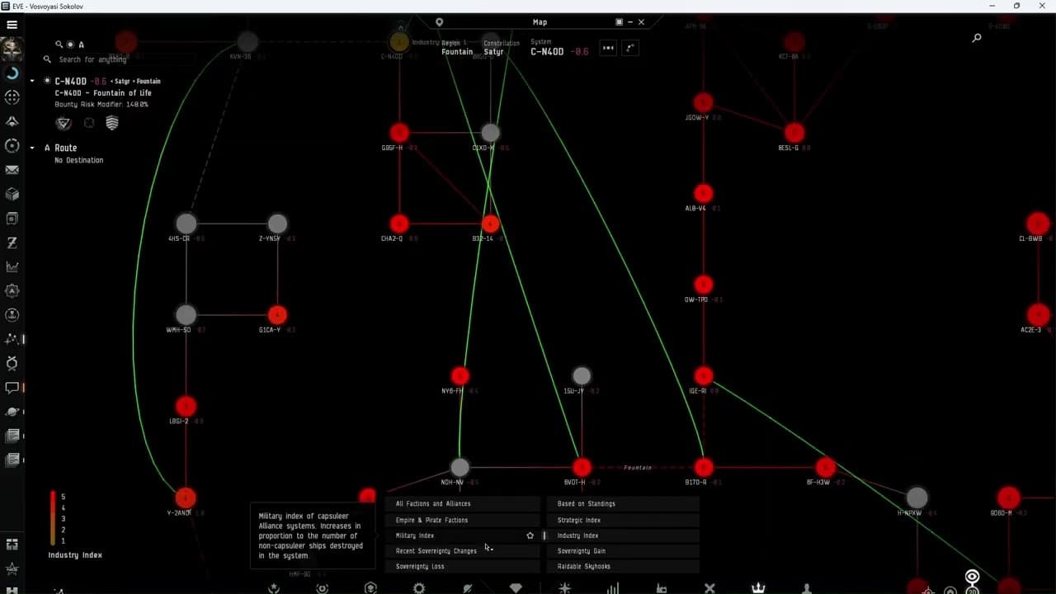This screenshot has height=594, width=1056.
Task: Open the mail envelope icon in Neocom
Action: click(x=12, y=170)
